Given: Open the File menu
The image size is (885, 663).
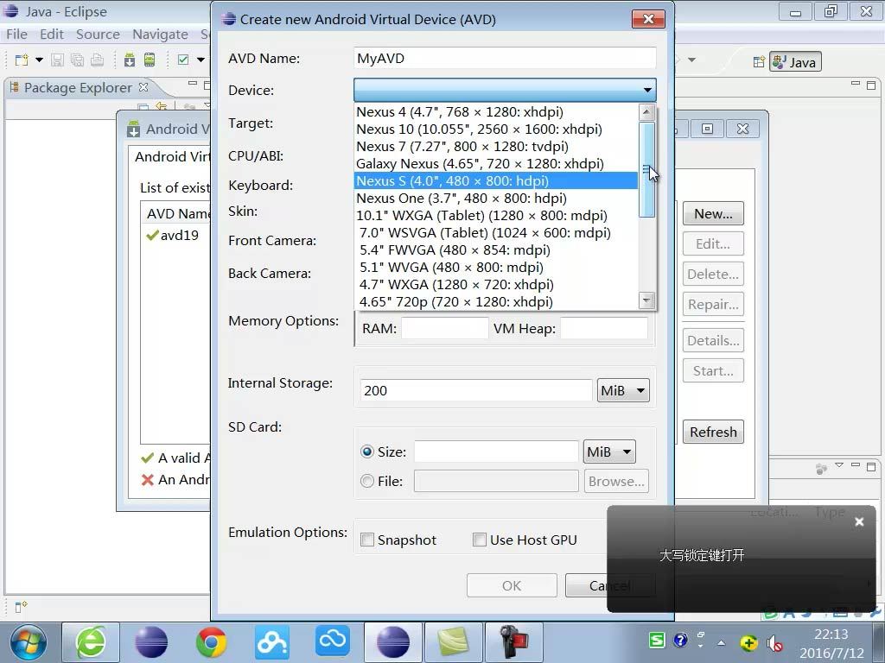Looking at the screenshot, I should [x=16, y=35].
